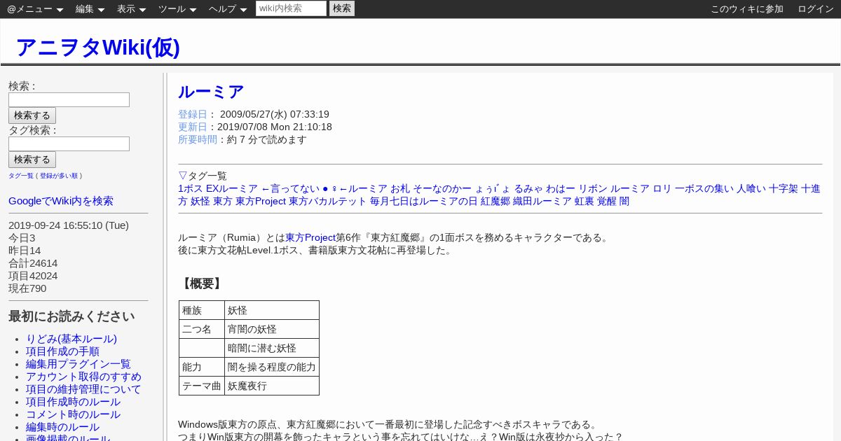Image resolution: width=841 pixels, height=441 pixels.
Task: Click このウィキに参加 link
Action: coord(747,9)
